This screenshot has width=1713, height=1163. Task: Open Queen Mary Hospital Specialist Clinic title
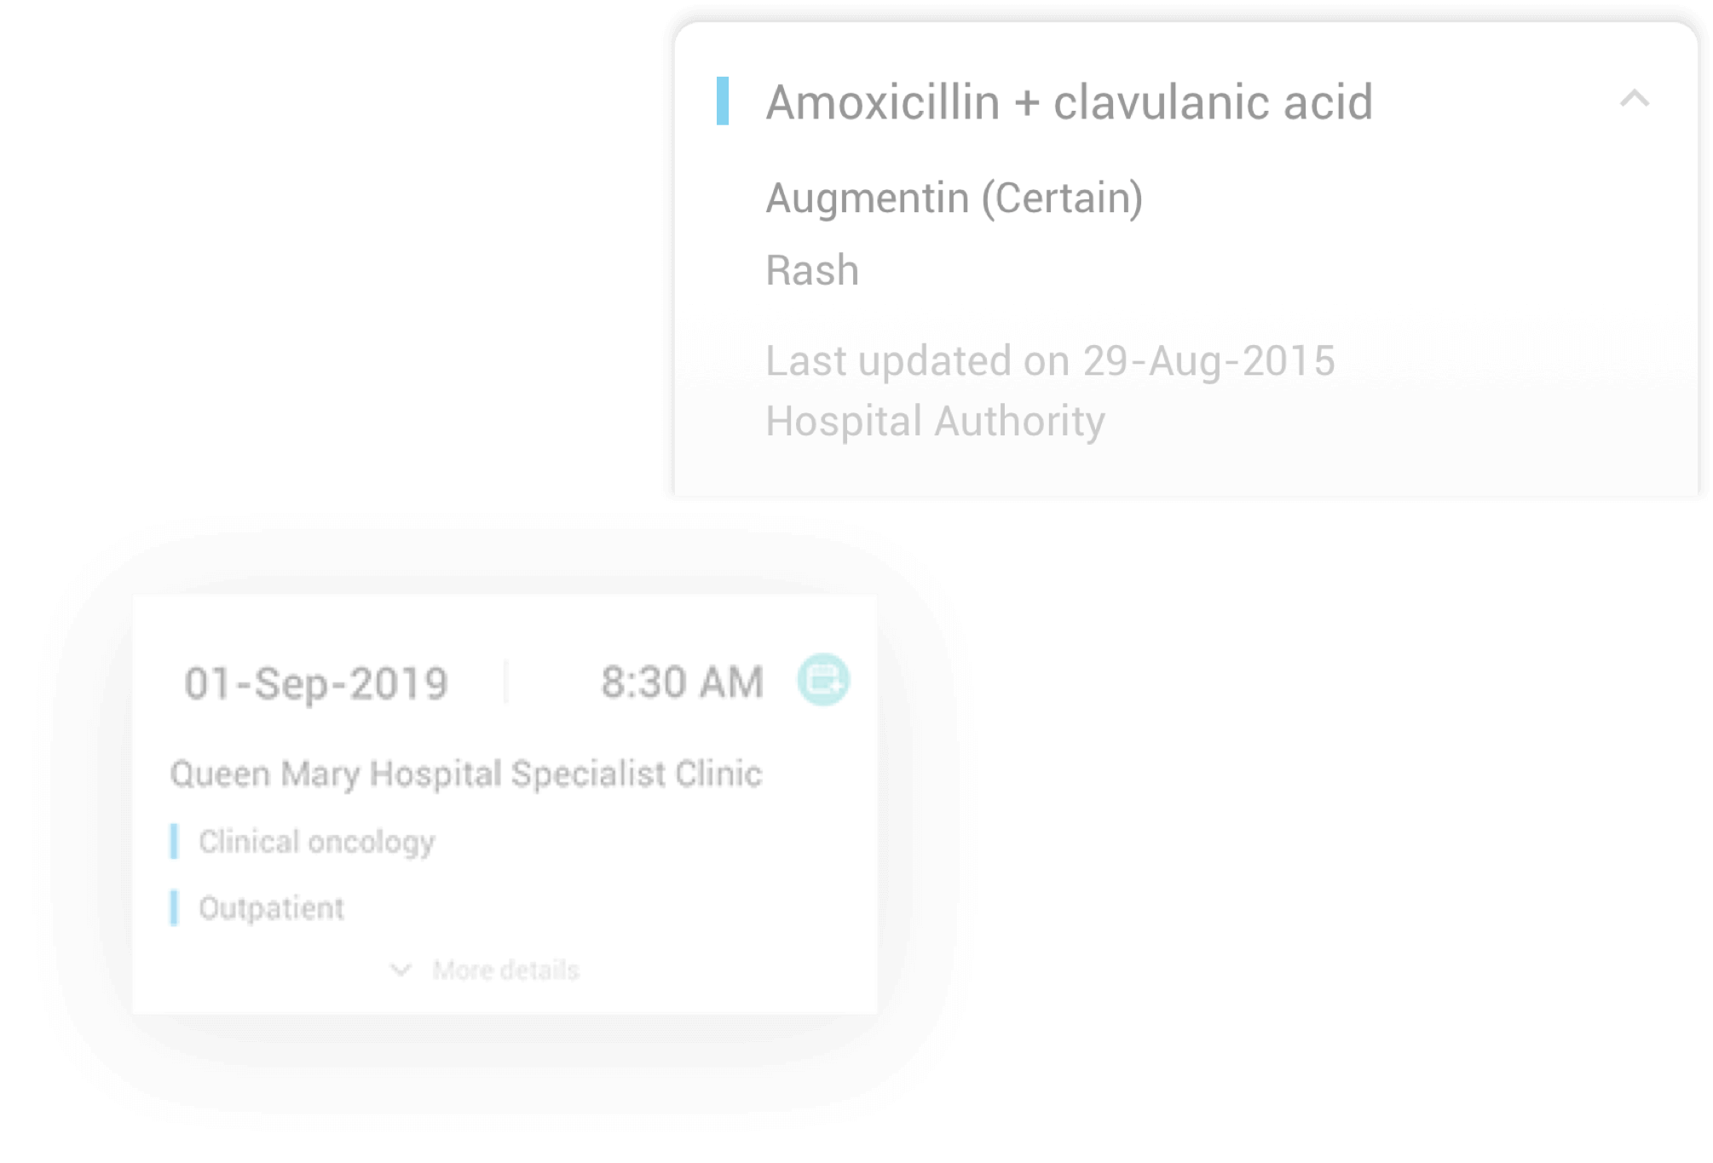(x=466, y=774)
